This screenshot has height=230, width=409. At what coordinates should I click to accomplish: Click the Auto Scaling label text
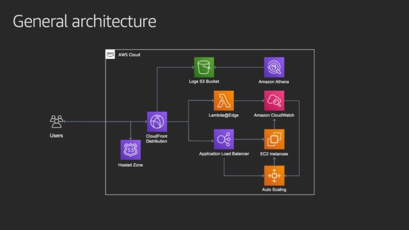(x=274, y=190)
